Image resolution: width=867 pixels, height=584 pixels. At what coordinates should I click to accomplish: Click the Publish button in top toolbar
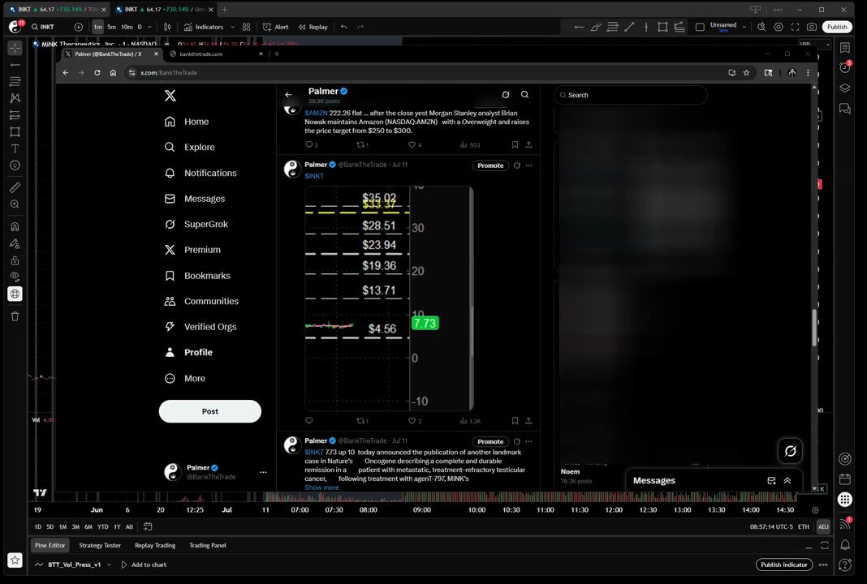click(x=837, y=27)
